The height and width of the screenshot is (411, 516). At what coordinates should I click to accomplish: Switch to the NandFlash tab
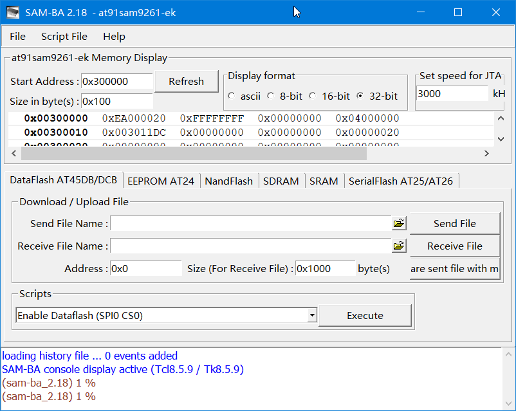(x=228, y=181)
